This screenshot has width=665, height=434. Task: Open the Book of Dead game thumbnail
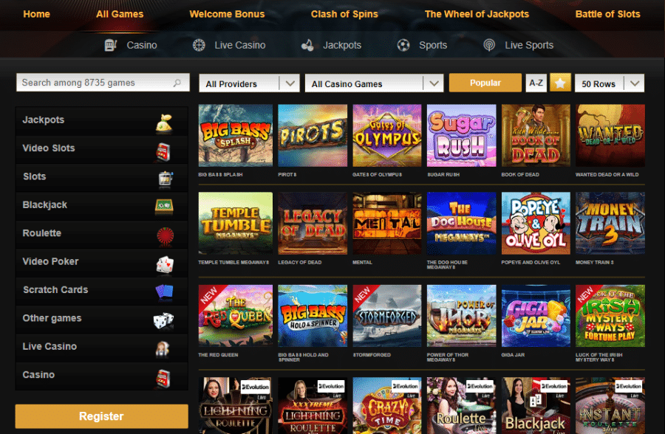tap(536, 136)
